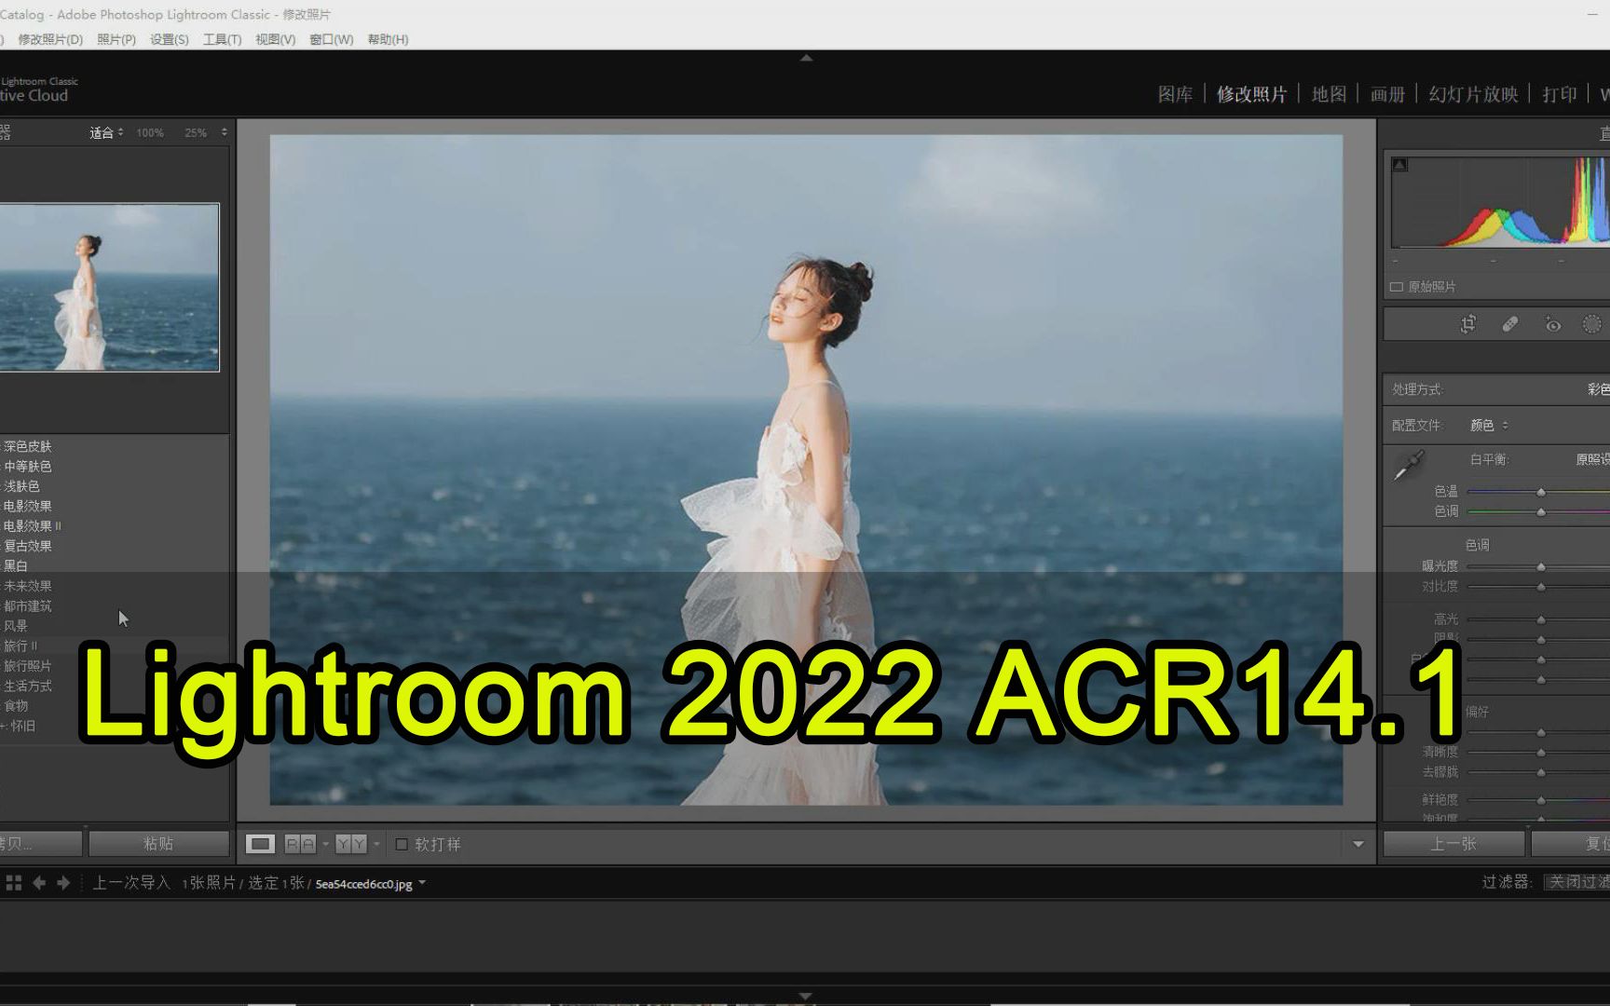
Task: Click the navigator preview thumbnail
Action: [109, 287]
